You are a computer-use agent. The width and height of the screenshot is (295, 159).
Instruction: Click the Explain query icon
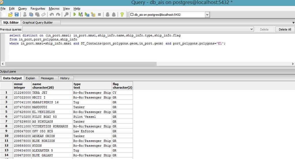coord(93,14)
